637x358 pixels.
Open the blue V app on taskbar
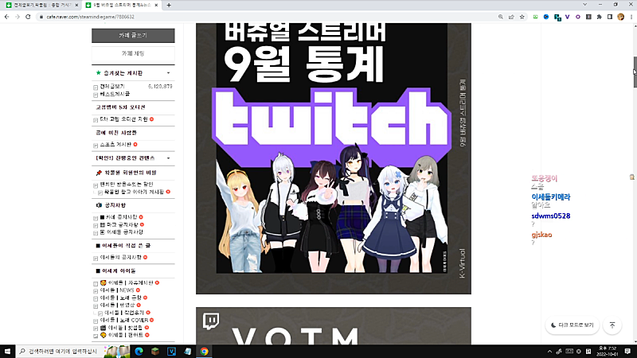pos(171,351)
